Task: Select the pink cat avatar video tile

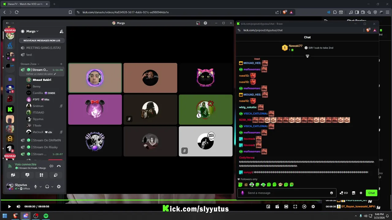Action: click(x=205, y=78)
